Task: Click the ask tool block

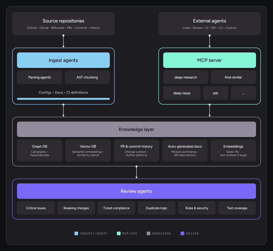Action: coord(216,93)
